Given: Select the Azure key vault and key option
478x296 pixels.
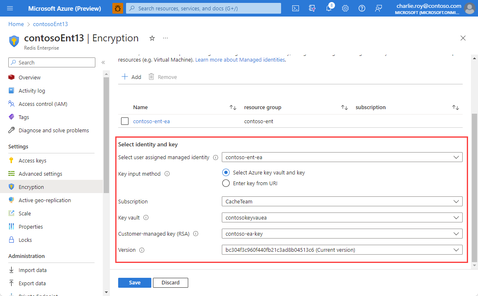Looking at the screenshot, I should pos(226,172).
